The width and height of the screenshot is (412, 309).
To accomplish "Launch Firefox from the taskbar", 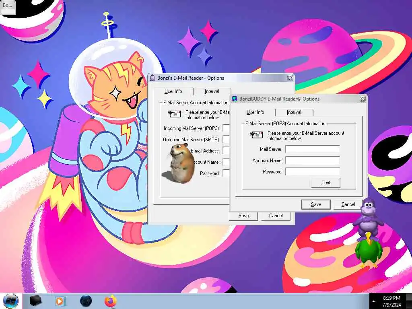I will pyautogui.click(x=110, y=301).
